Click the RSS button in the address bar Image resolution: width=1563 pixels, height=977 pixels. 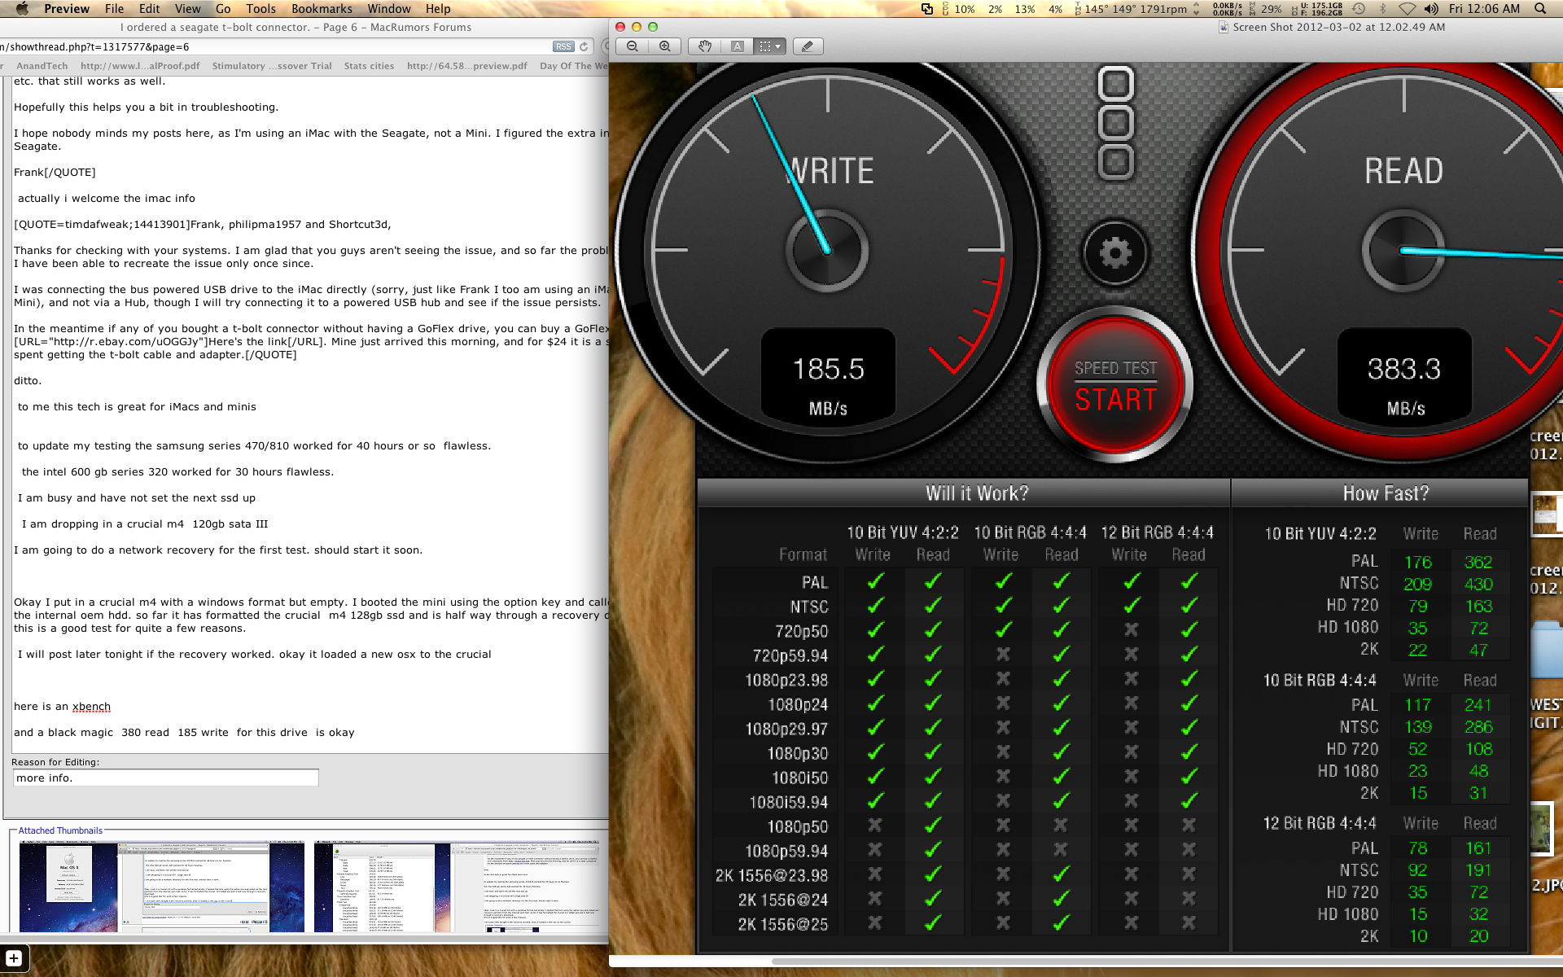tap(563, 46)
